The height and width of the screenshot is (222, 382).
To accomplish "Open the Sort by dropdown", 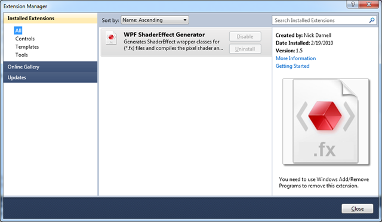I will 155,20.
